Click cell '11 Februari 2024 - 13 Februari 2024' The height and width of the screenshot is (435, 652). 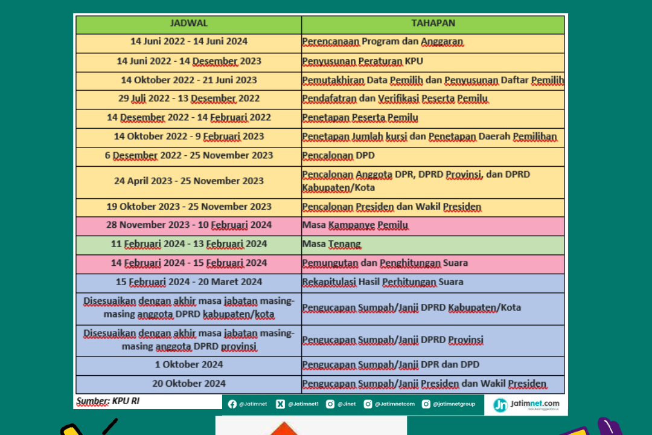(x=189, y=245)
